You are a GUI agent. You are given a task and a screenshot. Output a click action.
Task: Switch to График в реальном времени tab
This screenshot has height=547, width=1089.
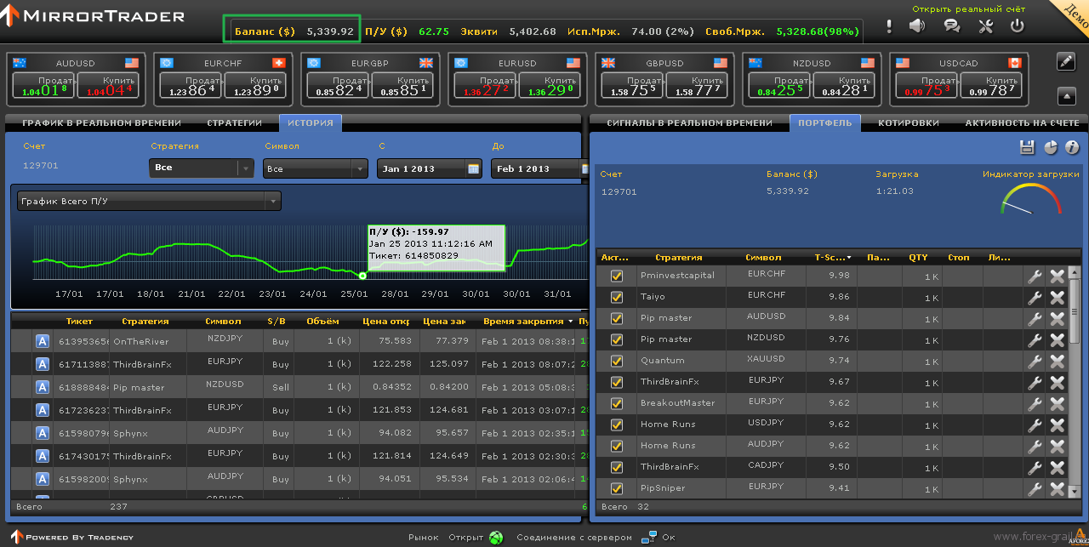101,123
